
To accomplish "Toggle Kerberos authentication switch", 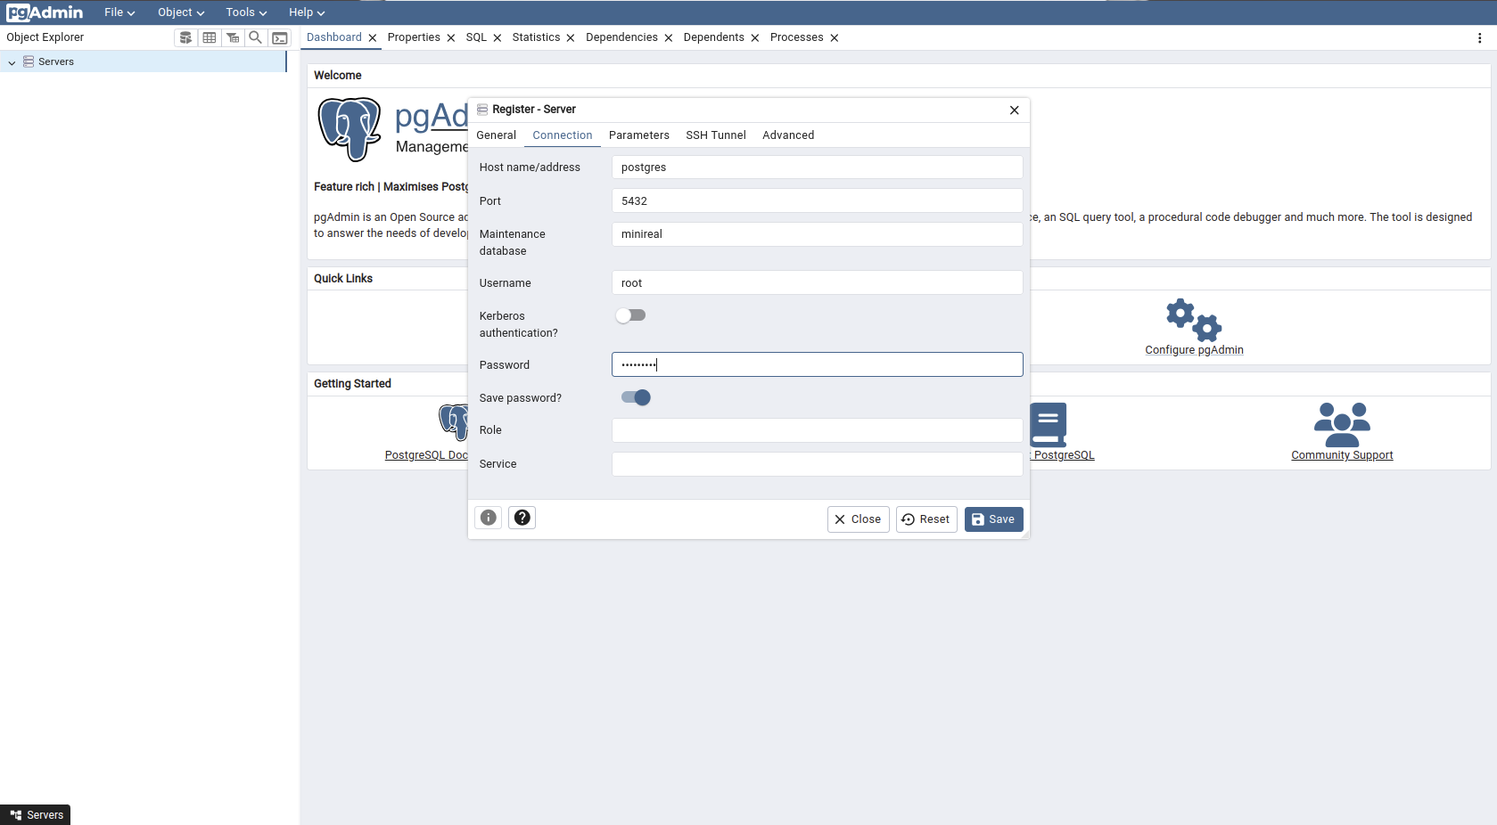I will [630, 315].
